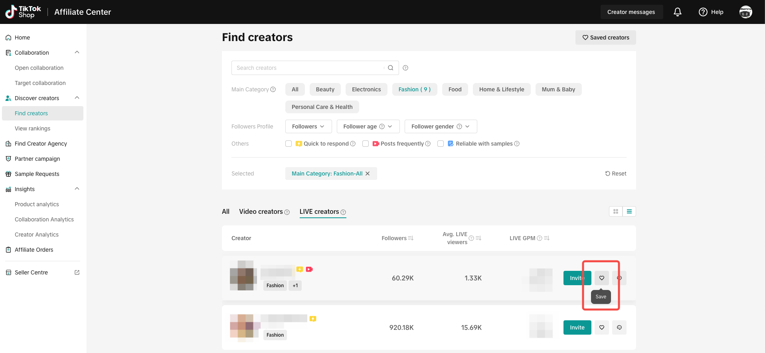Open View rankings in the sidebar
The height and width of the screenshot is (353, 765).
click(32, 128)
